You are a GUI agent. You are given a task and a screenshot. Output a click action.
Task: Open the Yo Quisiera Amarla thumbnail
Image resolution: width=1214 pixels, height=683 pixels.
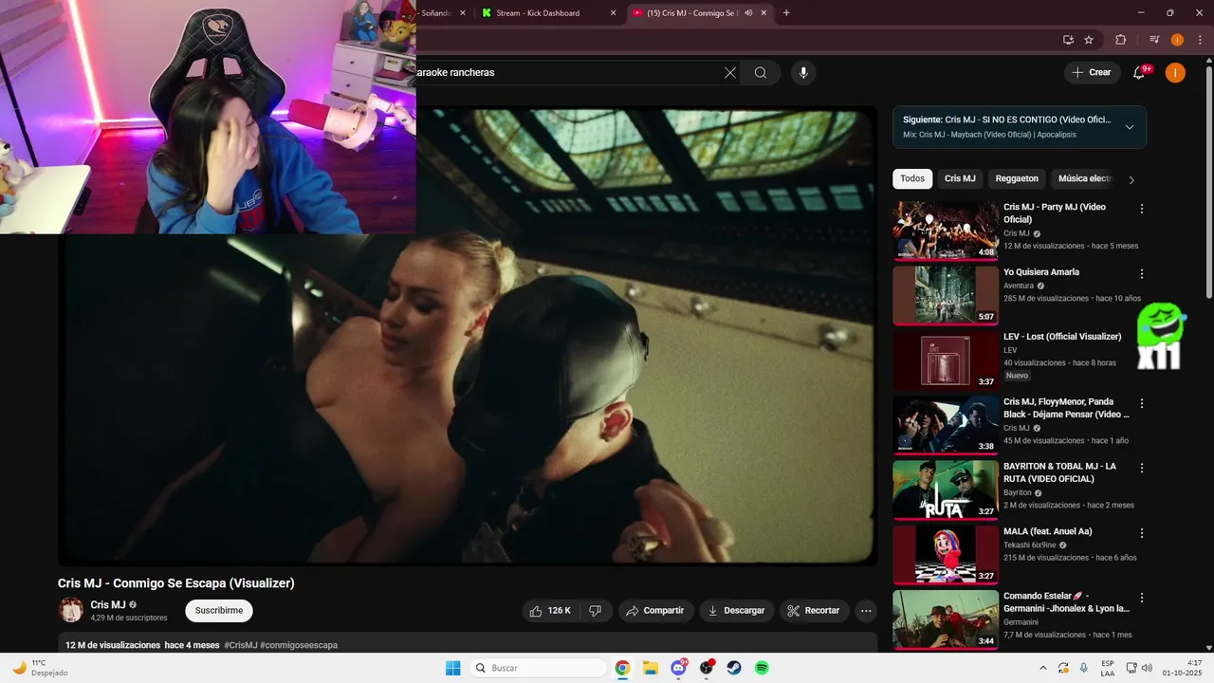point(946,295)
